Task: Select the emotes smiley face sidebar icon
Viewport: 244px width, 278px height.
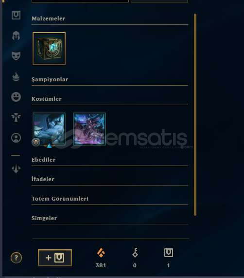Action: [16, 97]
